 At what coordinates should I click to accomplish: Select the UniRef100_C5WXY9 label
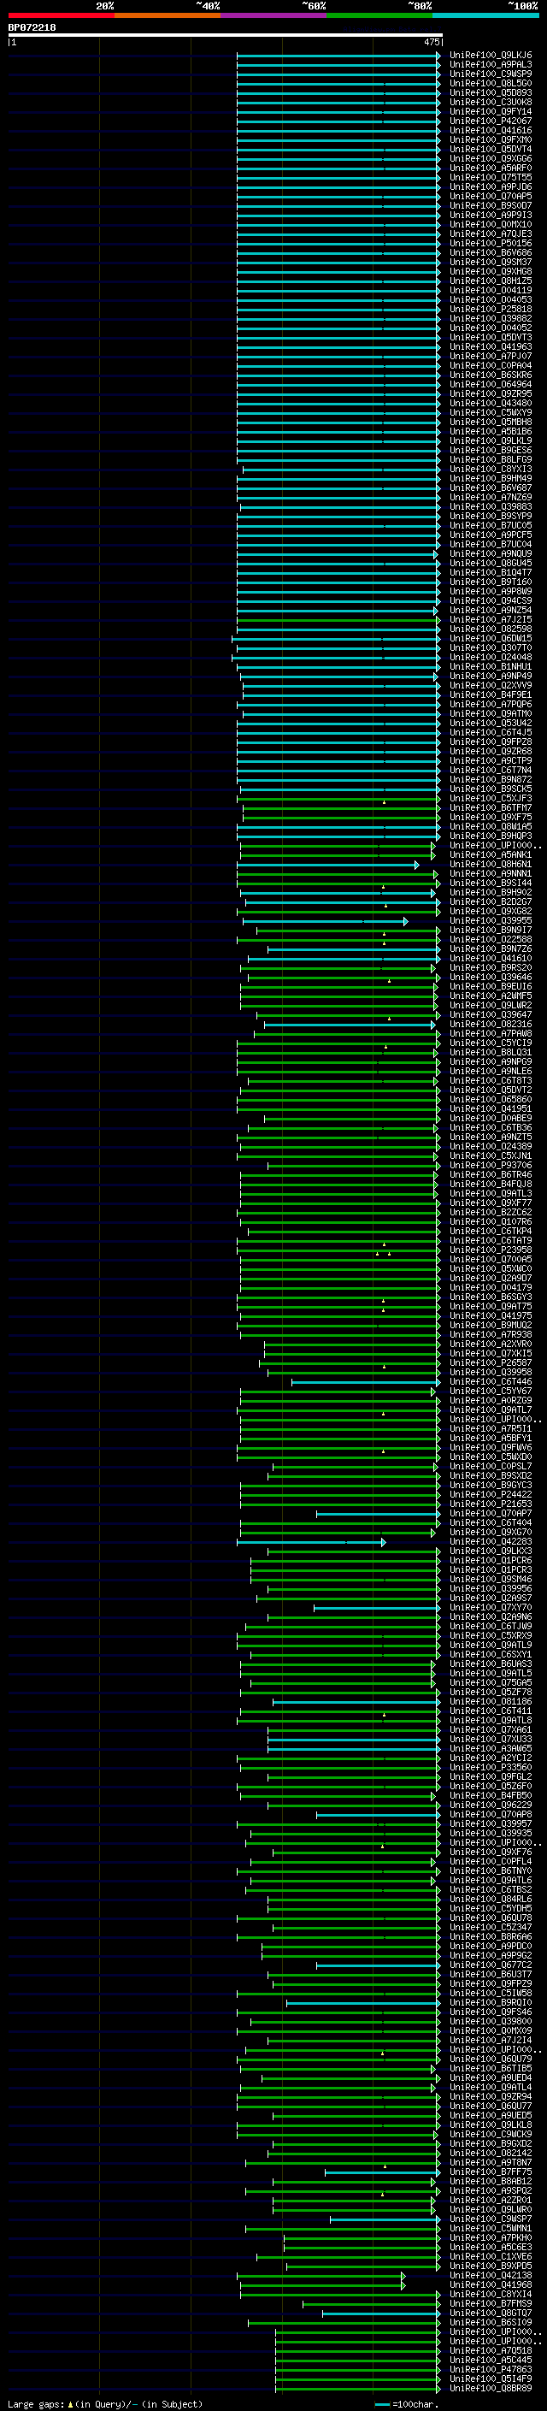[x=491, y=413]
